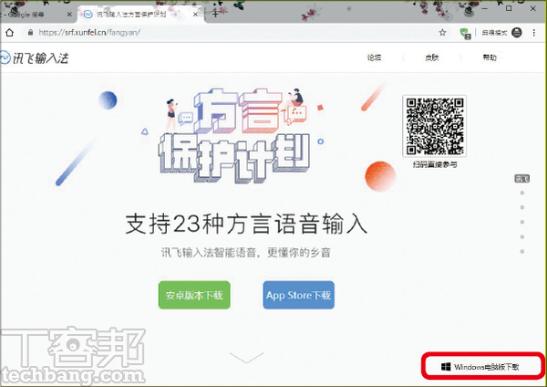Screen dimensions: 547x387
Task: Open the browser profile avatar icon
Action: (517, 33)
